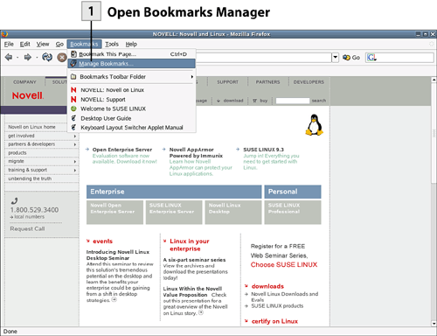Click the Back arrow toolbar icon
The image size is (437, 336).
[x=9, y=57]
